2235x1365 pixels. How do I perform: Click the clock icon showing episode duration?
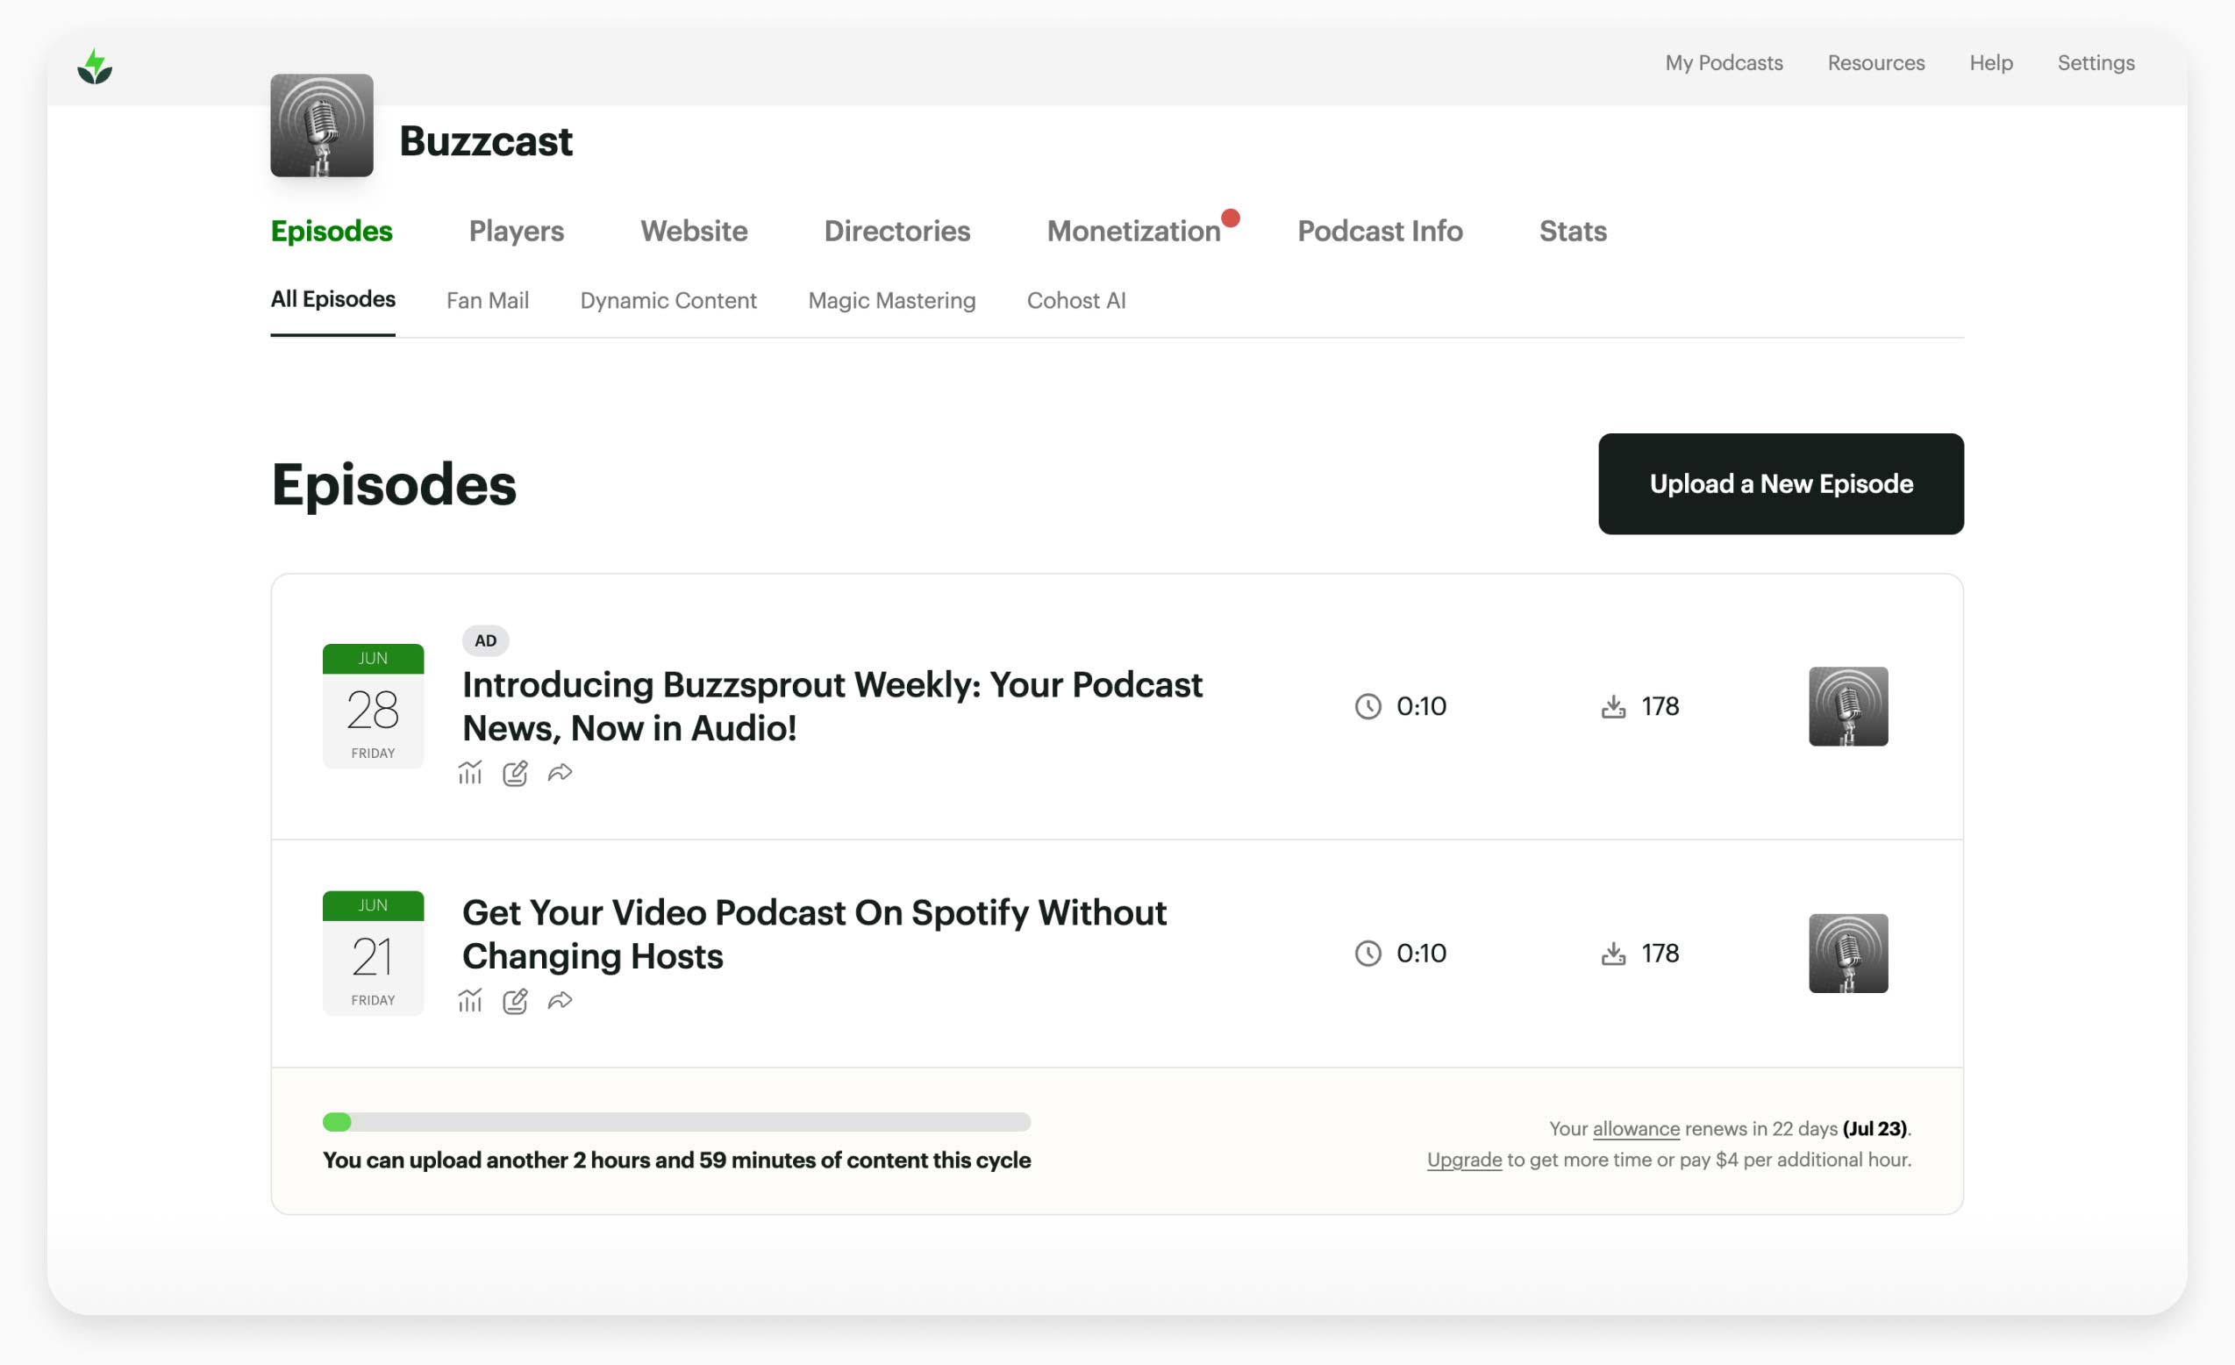click(1367, 706)
